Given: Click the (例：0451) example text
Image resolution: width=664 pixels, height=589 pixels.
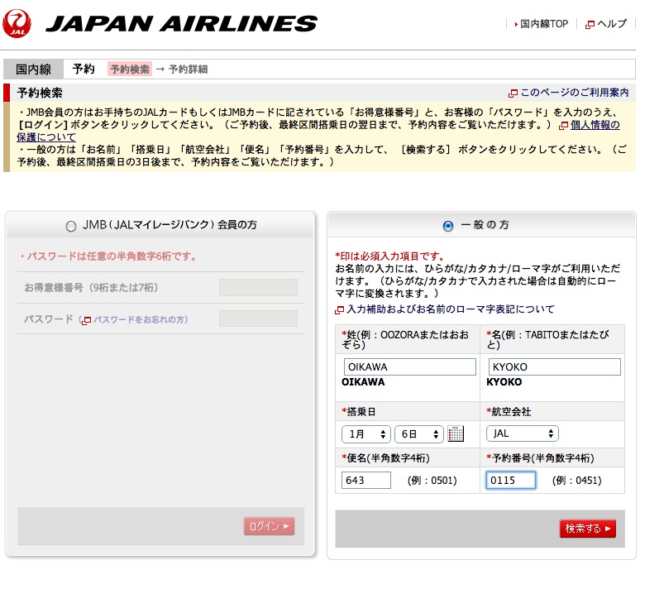Looking at the screenshot, I should coord(577,481).
